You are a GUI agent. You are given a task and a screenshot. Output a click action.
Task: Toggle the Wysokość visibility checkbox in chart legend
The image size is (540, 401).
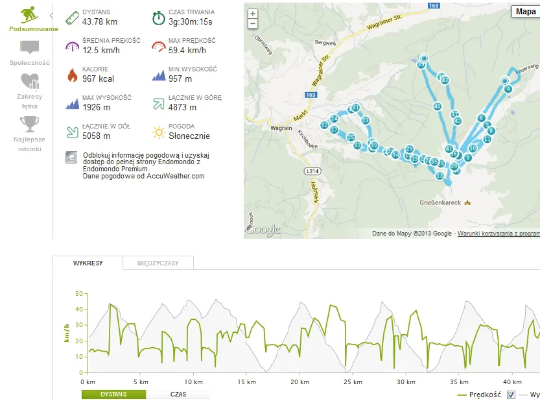pyautogui.click(x=511, y=395)
